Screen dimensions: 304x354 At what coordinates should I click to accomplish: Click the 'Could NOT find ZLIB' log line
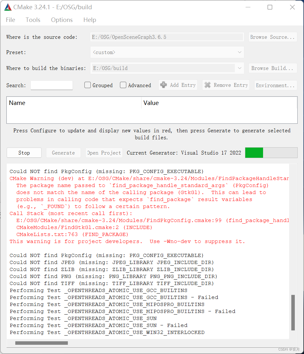(112, 269)
